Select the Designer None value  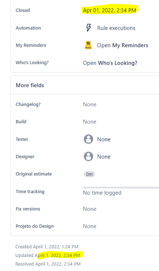point(104,157)
